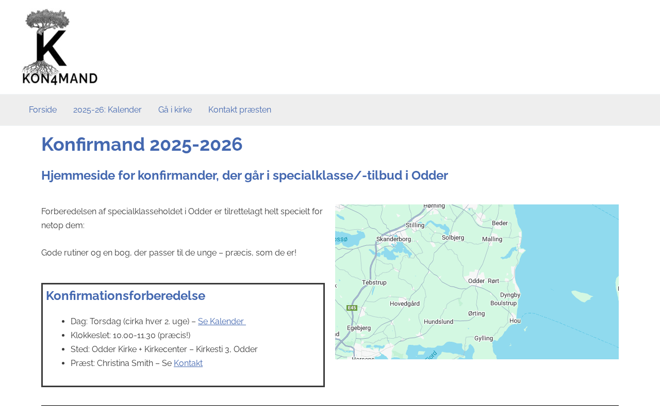Click the Sted: Odder Kirke list item
The image size is (660, 413).
pos(164,349)
